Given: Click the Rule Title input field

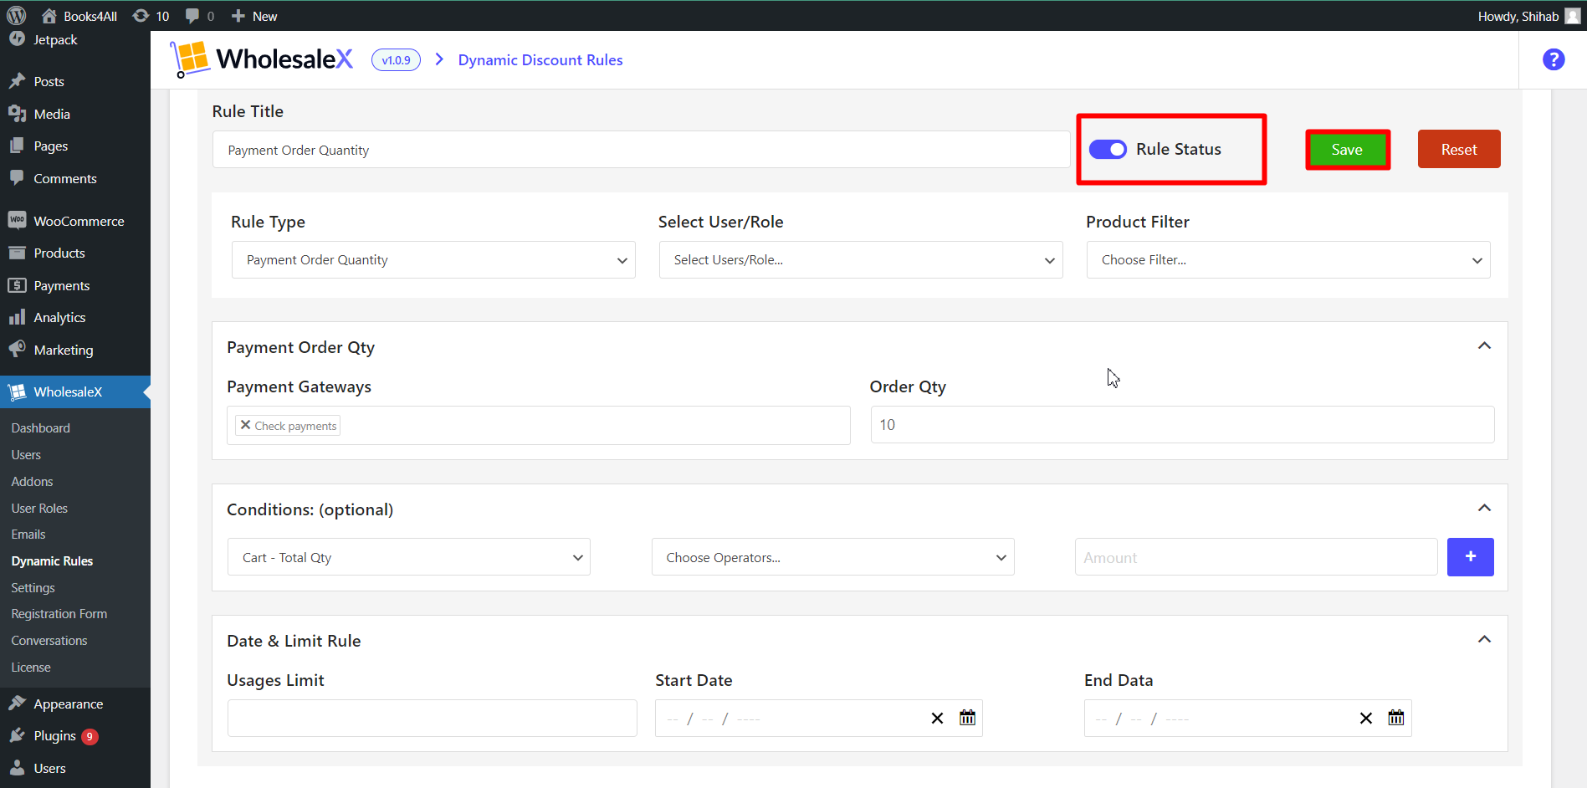Looking at the screenshot, I should (x=641, y=150).
